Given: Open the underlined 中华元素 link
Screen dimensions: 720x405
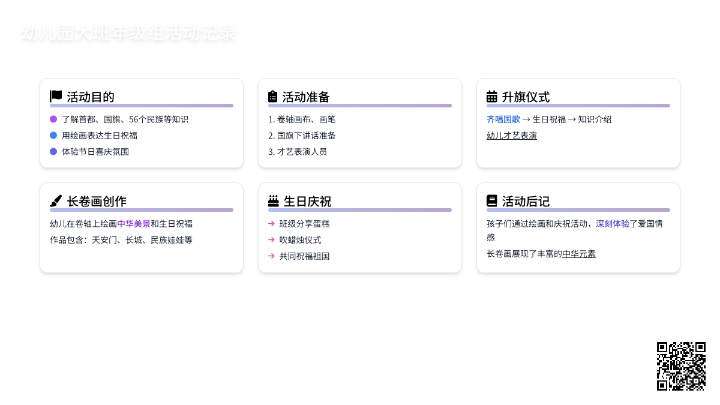Looking at the screenshot, I should [578, 254].
